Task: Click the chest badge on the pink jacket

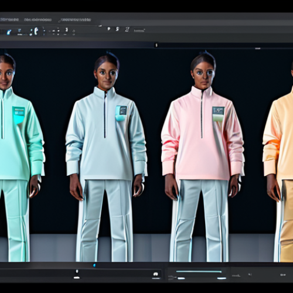Action: pos(219,114)
